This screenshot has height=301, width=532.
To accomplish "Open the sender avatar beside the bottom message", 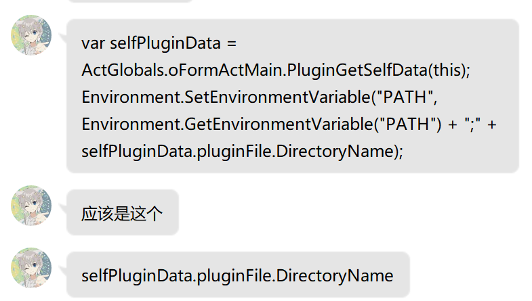I will coord(31,267).
